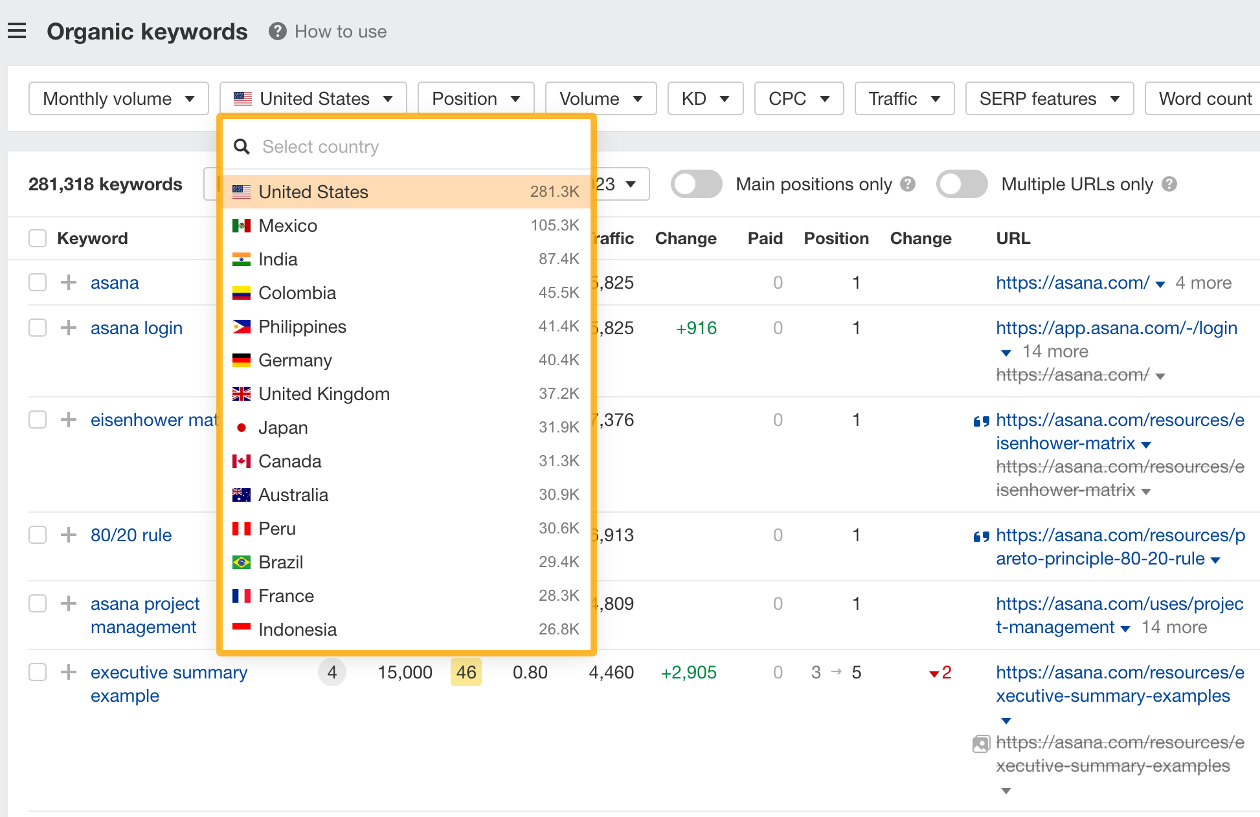Click the Philippines flag icon
Screen dimensions: 1260x817
pos(242,327)
